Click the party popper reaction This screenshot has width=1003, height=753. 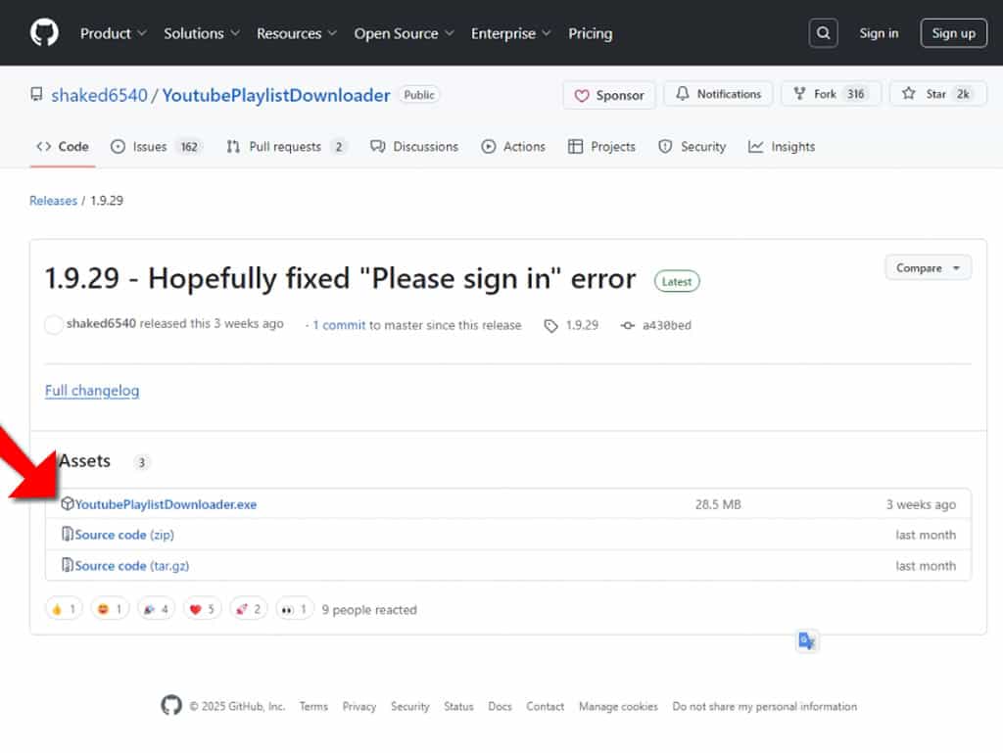156,609
